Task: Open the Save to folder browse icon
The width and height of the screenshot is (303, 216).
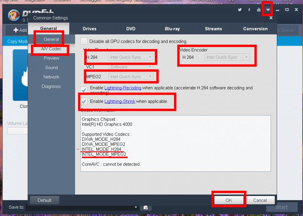Action: (x=146, y=208)
